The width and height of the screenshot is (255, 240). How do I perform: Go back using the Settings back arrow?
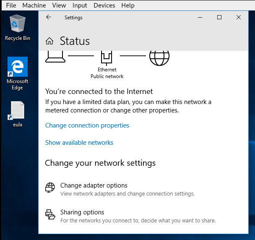click(x=49, y=17)
